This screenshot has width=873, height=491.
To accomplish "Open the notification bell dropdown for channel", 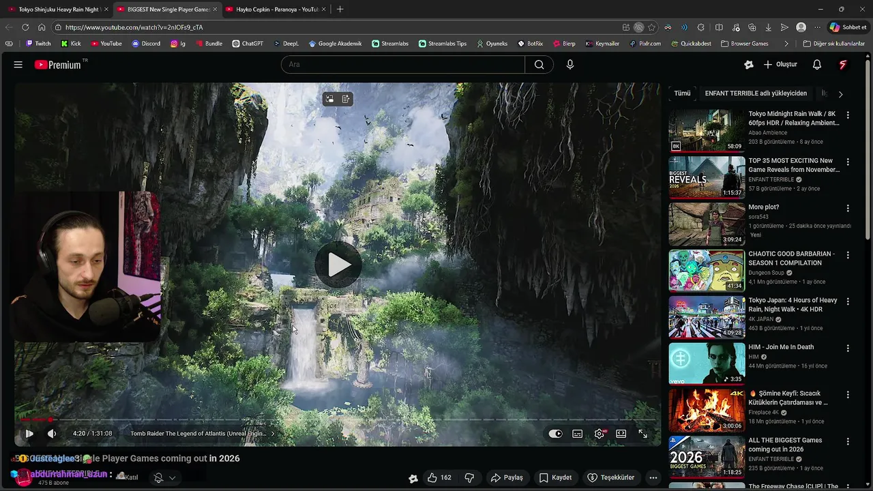I will point(165,478).
